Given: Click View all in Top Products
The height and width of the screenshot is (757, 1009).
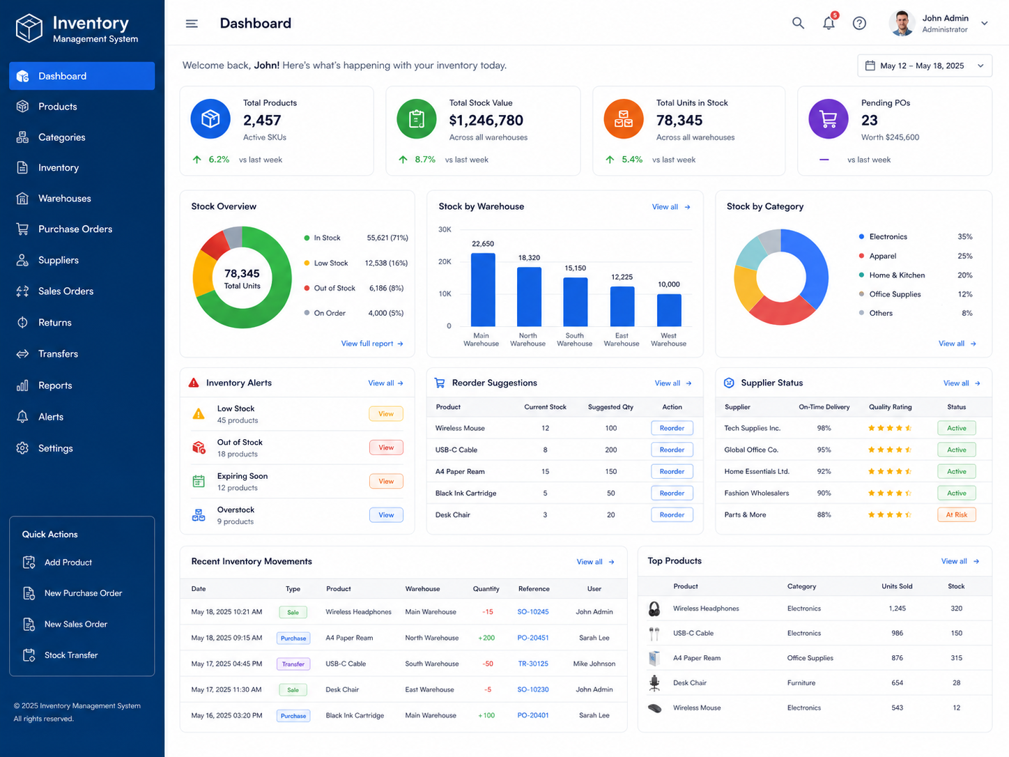Looking at the screenshot, I should tap(960, 561).
